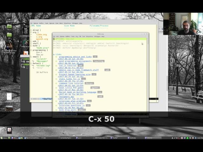
Task: Select *mu4e-proc* buffer in Ibuffer
Action: [43, 48]
